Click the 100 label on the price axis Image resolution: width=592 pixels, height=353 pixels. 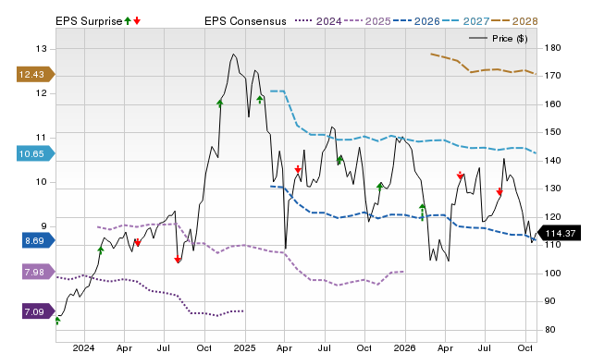pos(553,273)
